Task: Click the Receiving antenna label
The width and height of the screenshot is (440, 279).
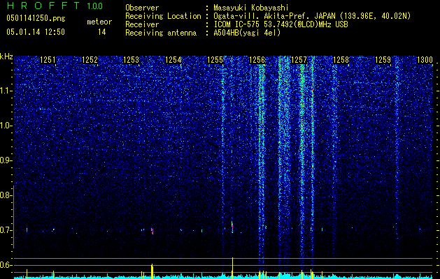Action: pos(161,33)
